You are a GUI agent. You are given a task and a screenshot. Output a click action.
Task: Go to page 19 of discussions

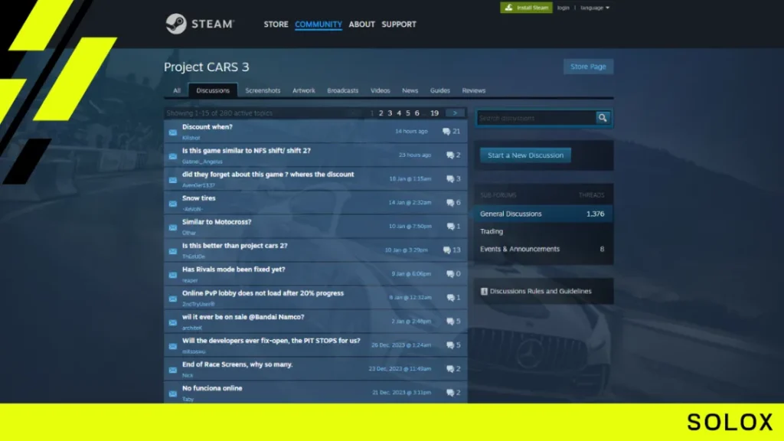tap(435, 113)
